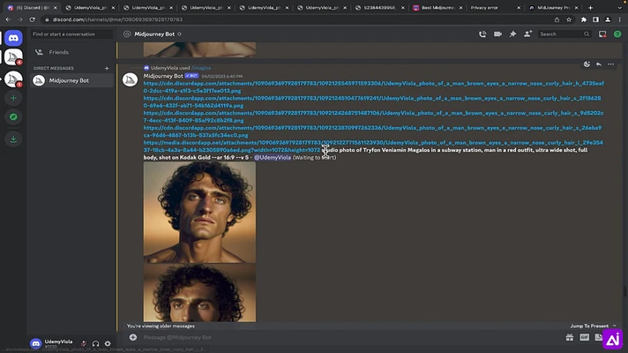Click UdemyViola user panel name

tap(58, 342)
